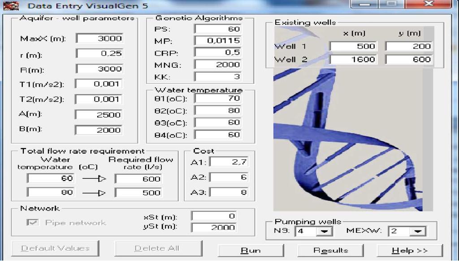Edit Well 2 x (m) field
Viewport: 459px width, 261px height.
[353, 60]
